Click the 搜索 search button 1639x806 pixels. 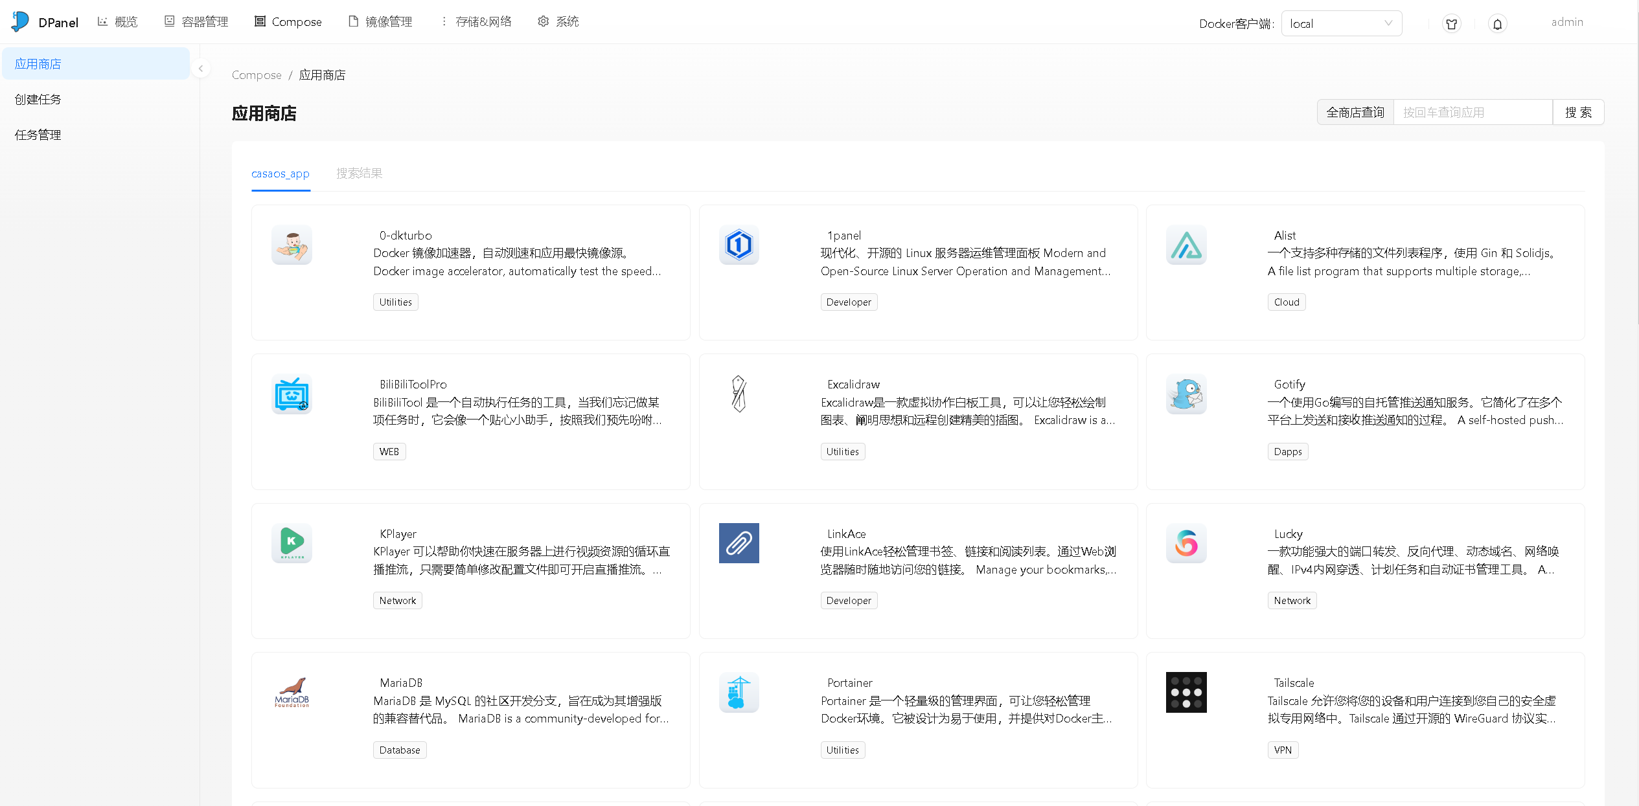click(1578, 111)
